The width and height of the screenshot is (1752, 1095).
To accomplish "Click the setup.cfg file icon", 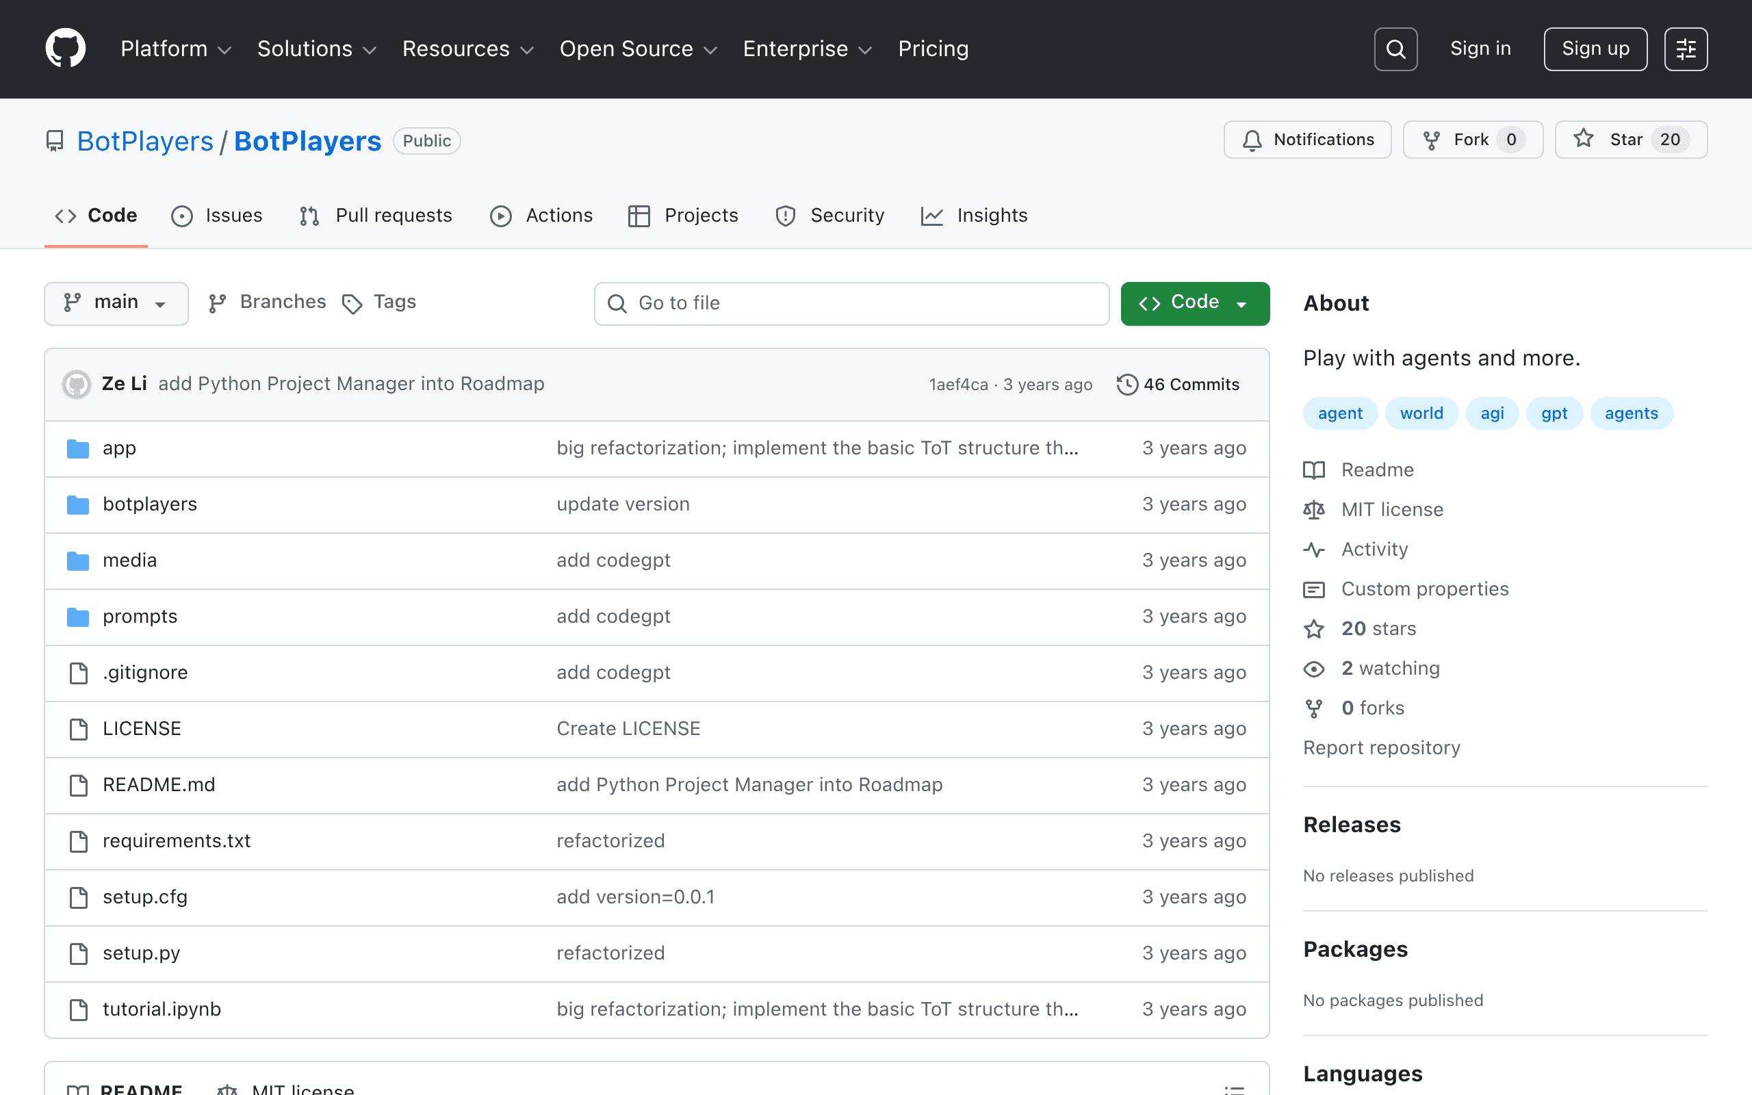I will click(x=78, y=897).
